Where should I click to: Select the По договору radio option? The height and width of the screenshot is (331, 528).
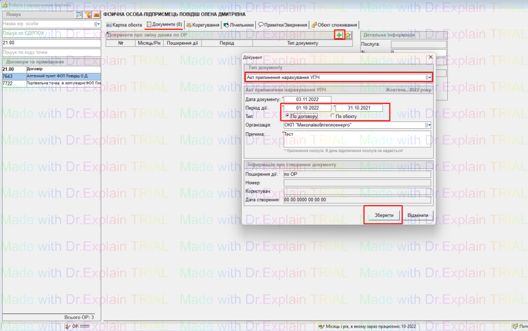pyautogui.click(x=288, y=116)
